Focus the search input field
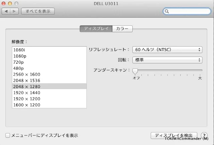The height and width of the screenshot is (145, 214). [x=187, y=11]
